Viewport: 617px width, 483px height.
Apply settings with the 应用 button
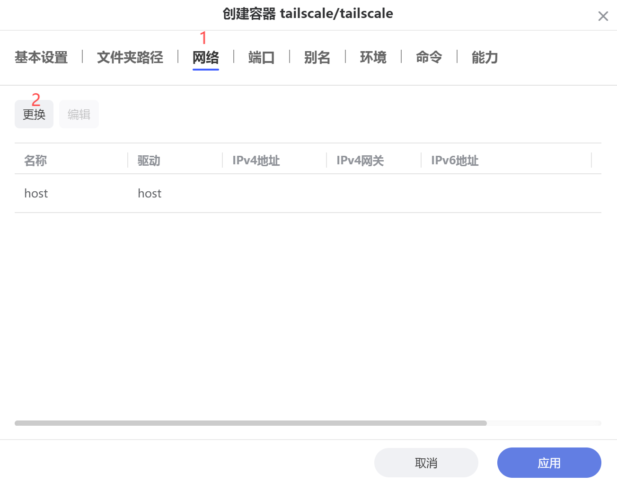pyautogui.click(x=549, y=463)
